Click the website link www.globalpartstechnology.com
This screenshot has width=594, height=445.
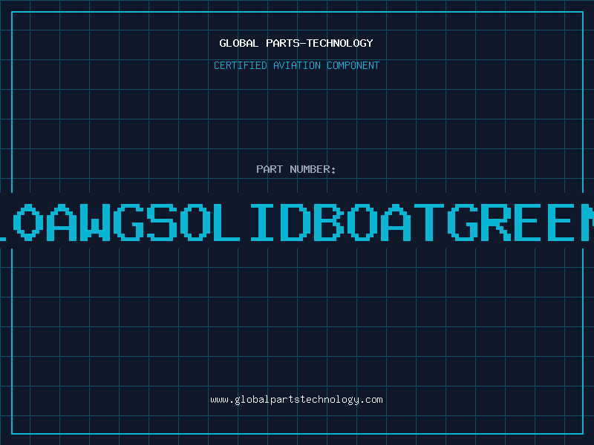point(296,400)
